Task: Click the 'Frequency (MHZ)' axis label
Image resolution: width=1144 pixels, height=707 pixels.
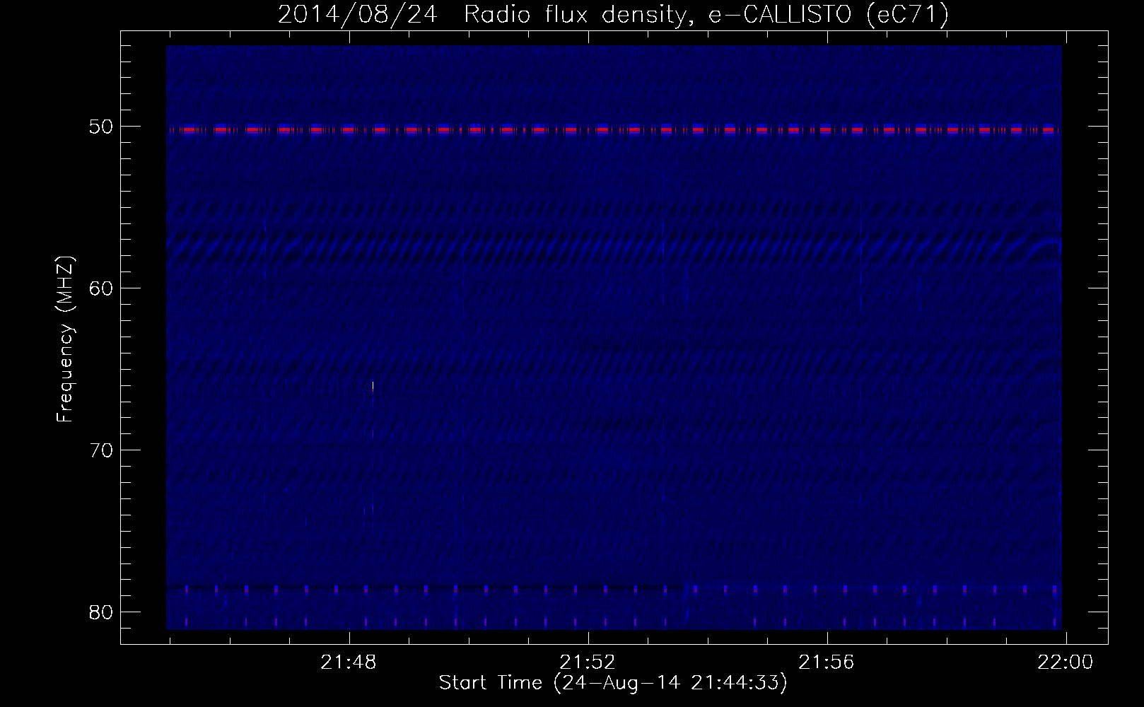Action: 65,339
